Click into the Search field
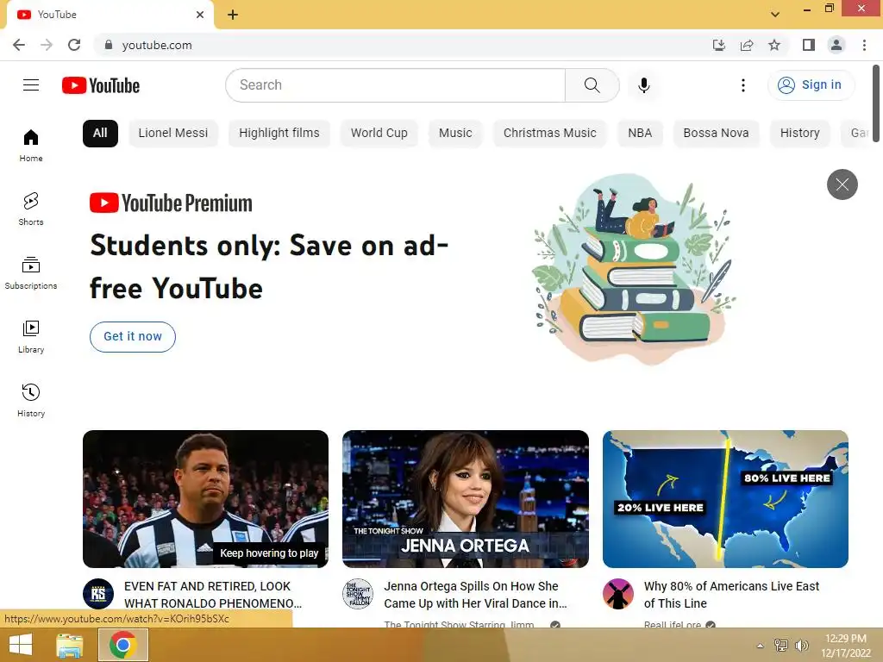The height and width of the screenshot is (662, 883). point(395,85)
